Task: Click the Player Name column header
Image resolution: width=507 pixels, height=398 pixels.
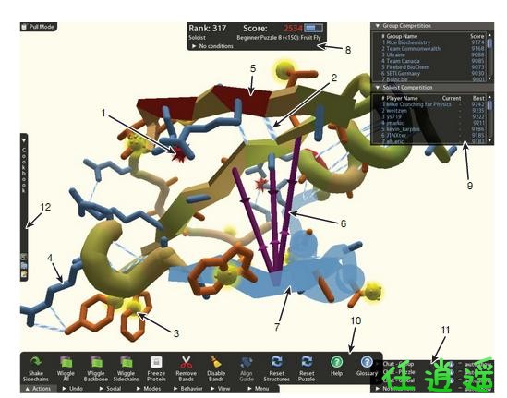Action: tap(402, 98)
